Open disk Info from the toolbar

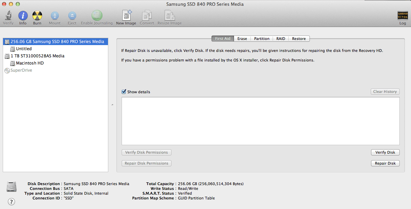coord(23,16)
